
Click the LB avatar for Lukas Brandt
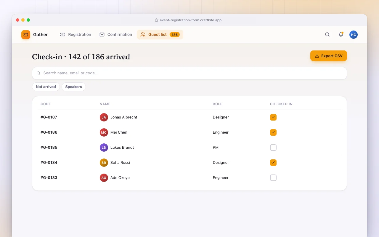coord(104,148)
